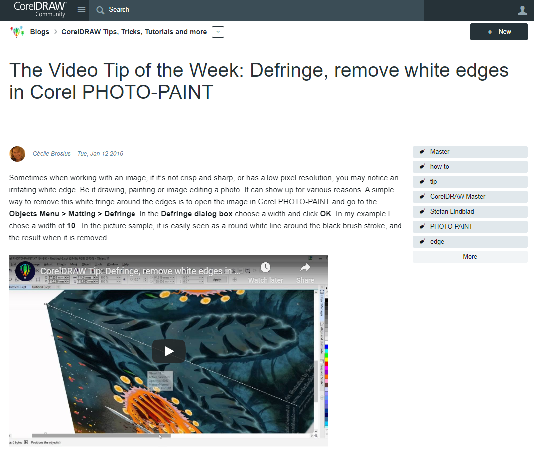Open CorelDRAW Tips, Tricks, Tutorials and more
The image size is (534, 449).
134,32
